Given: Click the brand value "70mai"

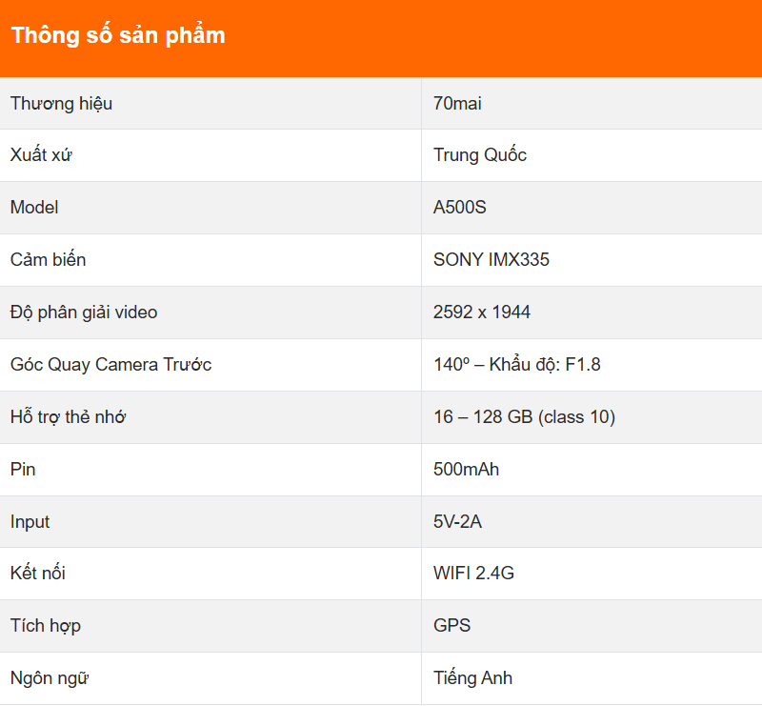Looking at the screenshot, I should click(457, 103).
